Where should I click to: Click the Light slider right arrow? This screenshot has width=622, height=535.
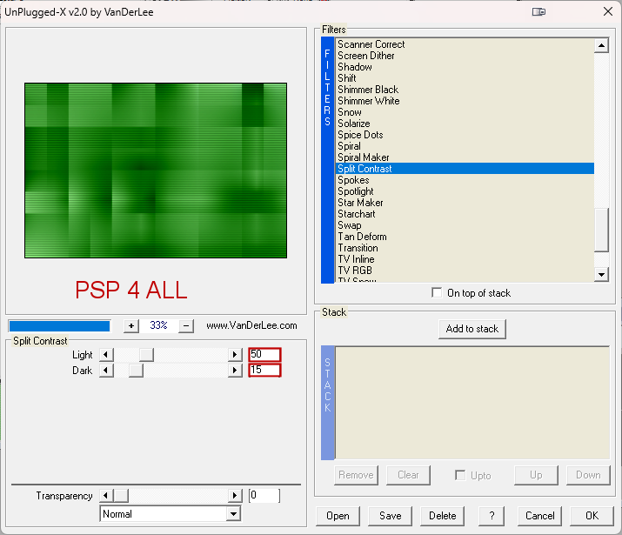click(234, 355)
